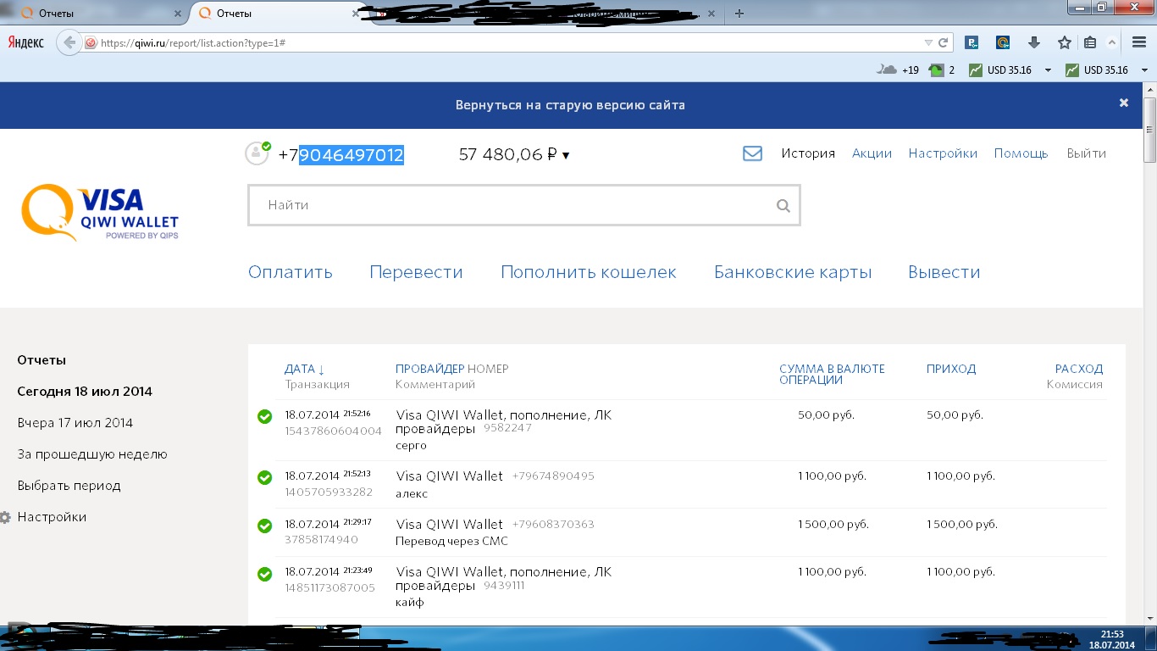Viewport: 1157px width, 651px height.
Task: Expand the toolbar overflow chevron
Action: click(x=1113, y=42)
